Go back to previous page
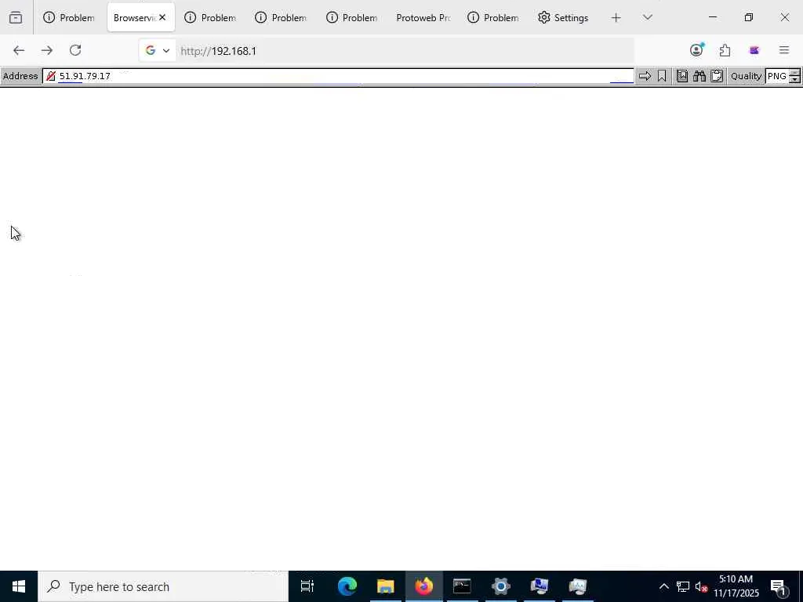803x602 pixels. pos(19,50)
